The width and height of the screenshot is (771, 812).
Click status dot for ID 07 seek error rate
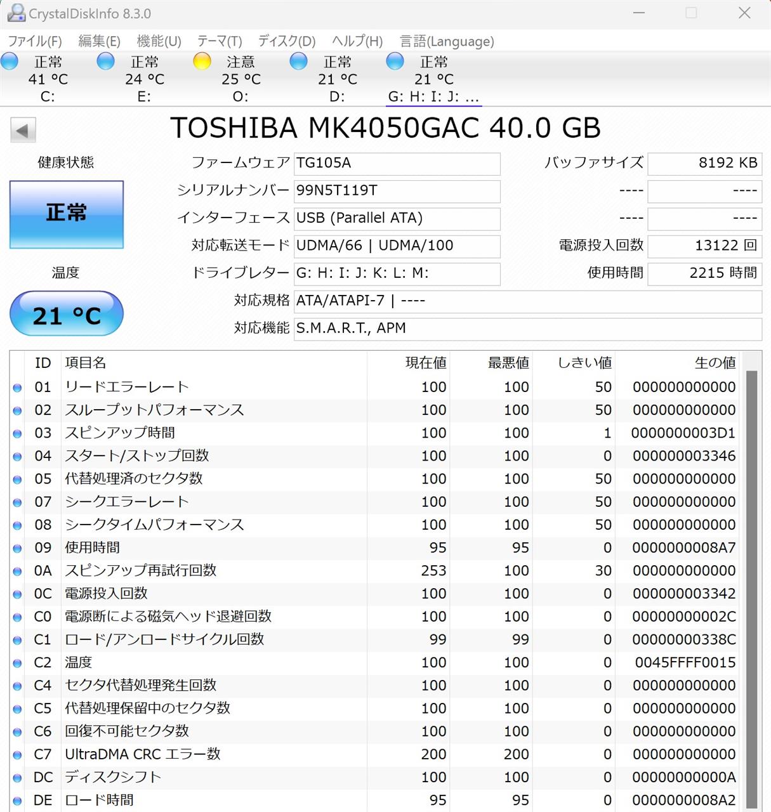pos(17,502)
